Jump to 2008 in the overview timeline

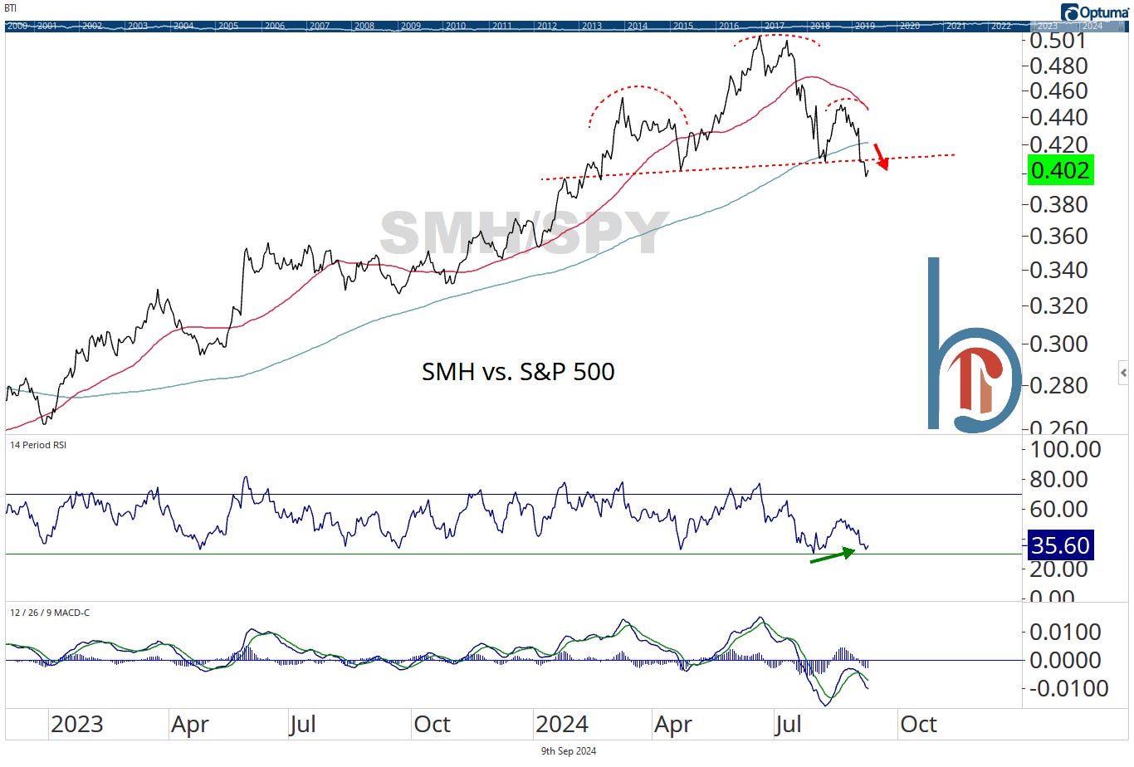pos(364,26)
